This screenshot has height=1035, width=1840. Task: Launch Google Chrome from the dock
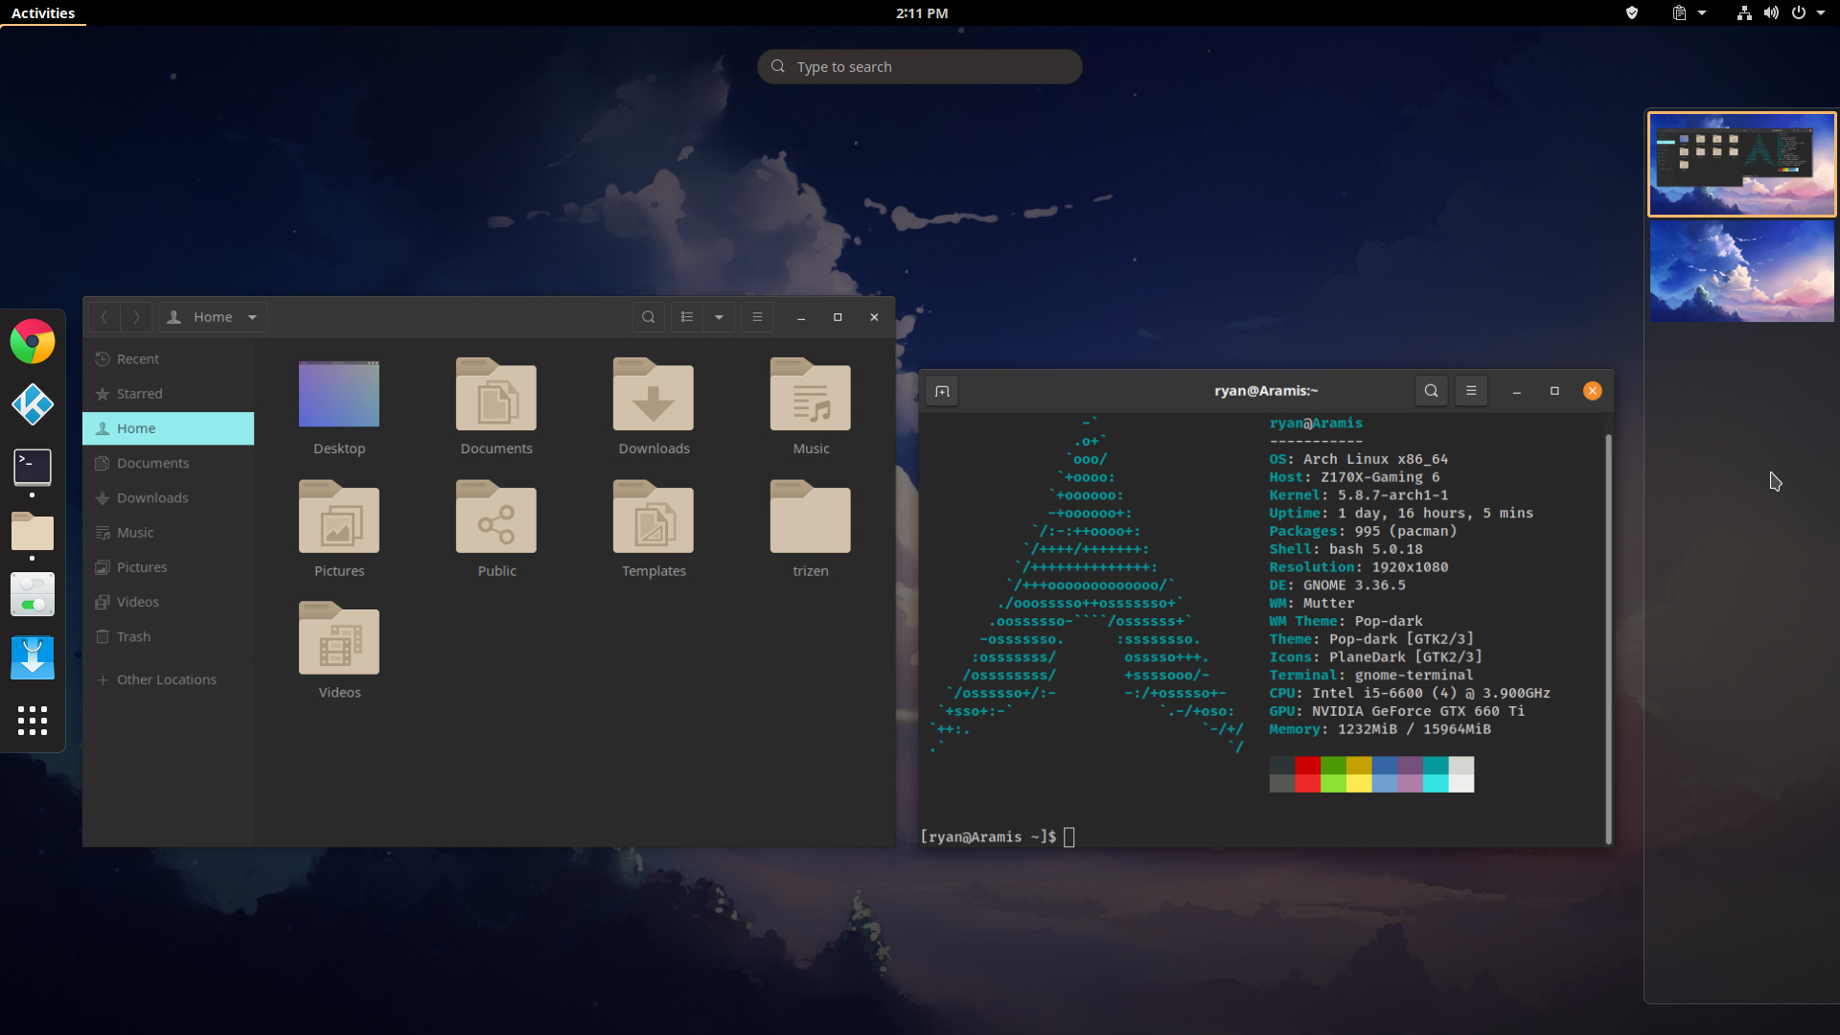pos(33,342)
